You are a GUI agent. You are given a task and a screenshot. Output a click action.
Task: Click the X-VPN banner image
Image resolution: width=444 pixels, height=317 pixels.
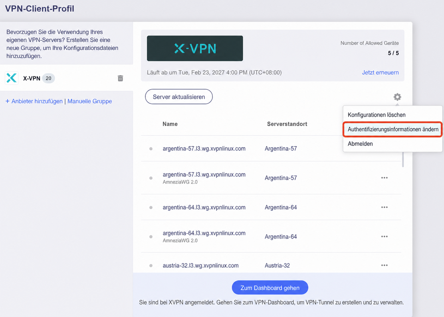[195, 48]
